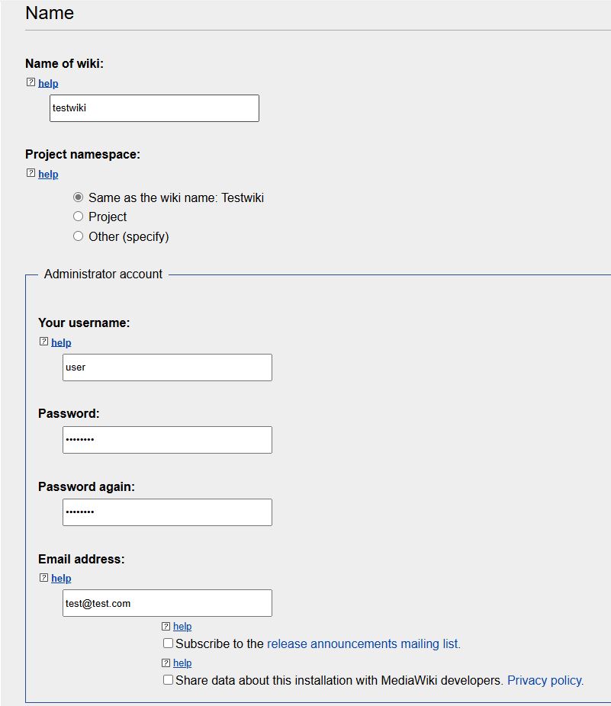Click help icon above Share data checkbox
611x706 pixels.
166,663
